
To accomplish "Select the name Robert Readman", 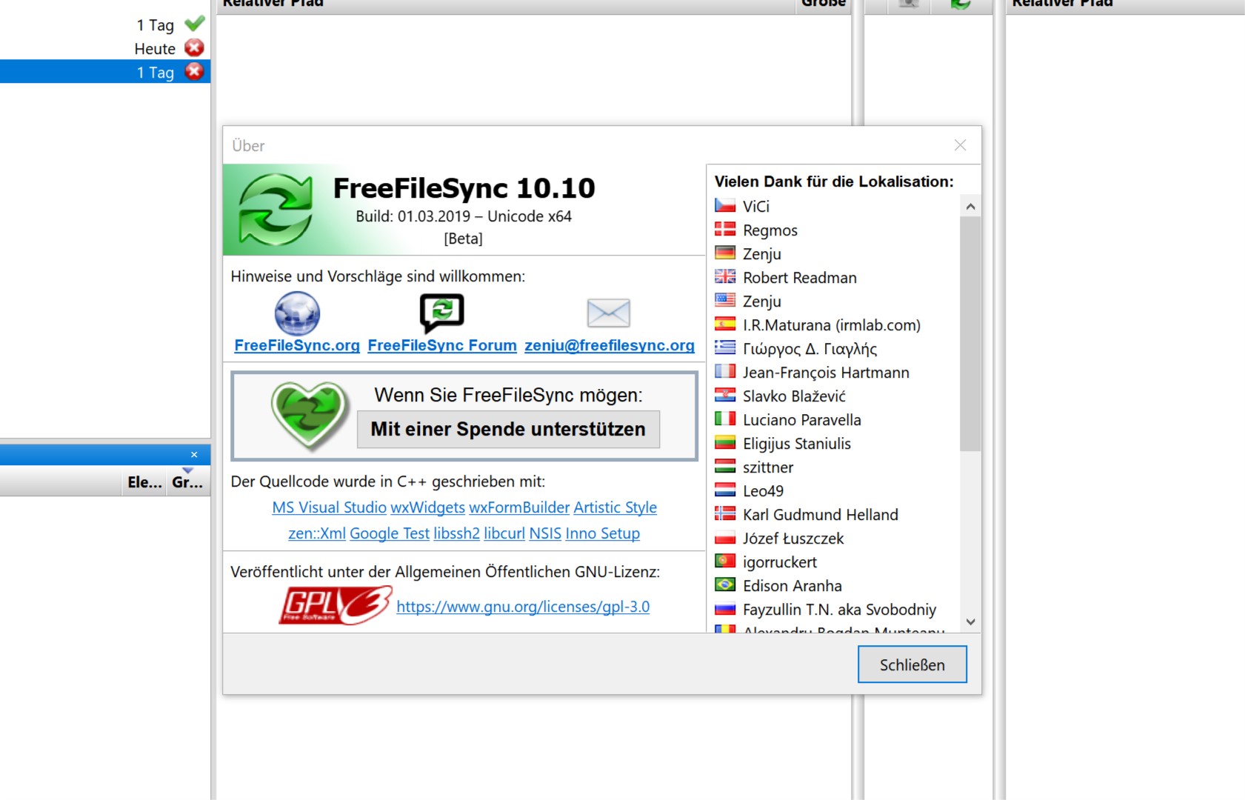I will click(800, 278).
